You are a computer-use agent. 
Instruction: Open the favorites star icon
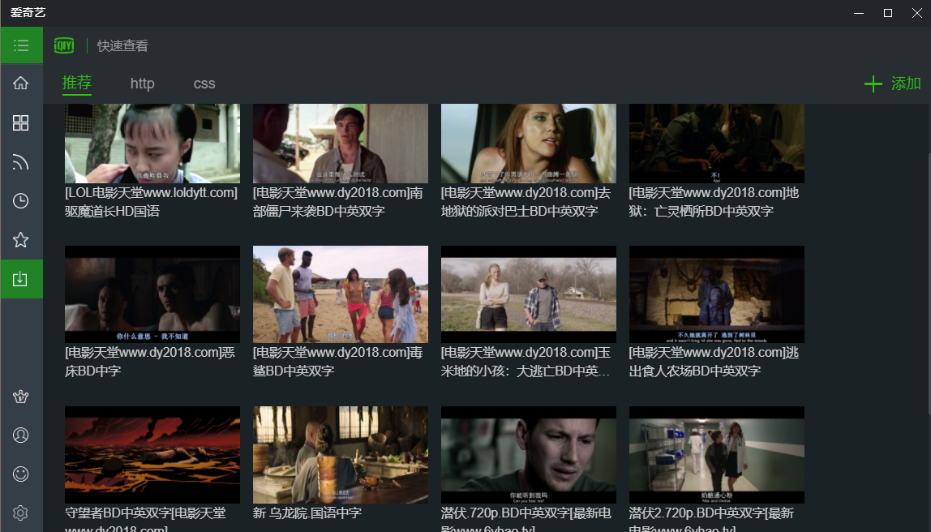(21, 240)
